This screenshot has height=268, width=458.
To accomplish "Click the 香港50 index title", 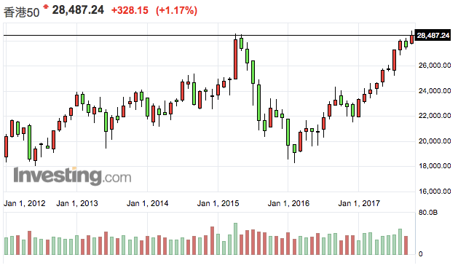I will [x=21, y=12].
